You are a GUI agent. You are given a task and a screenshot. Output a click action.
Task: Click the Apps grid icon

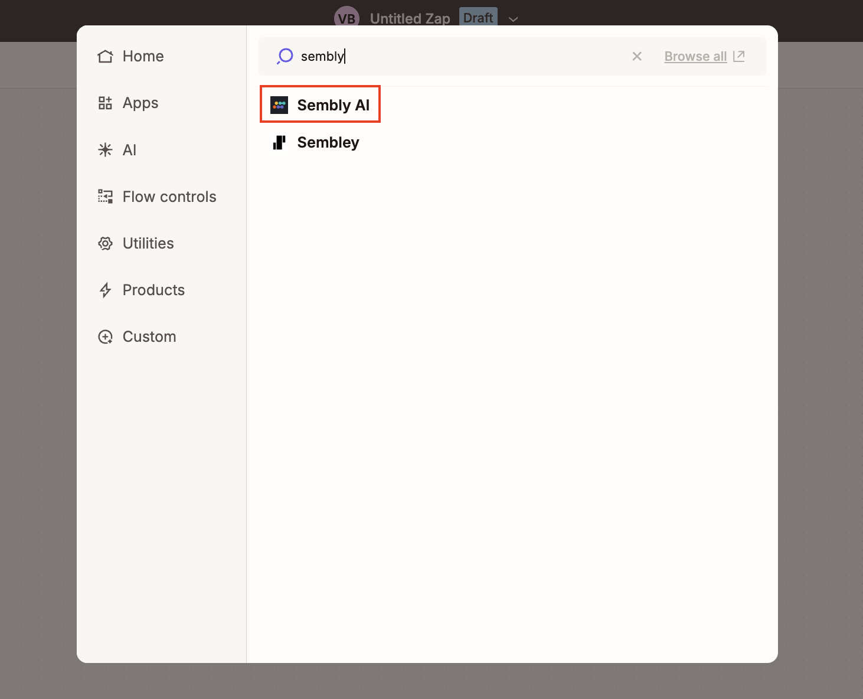[105, 103]
